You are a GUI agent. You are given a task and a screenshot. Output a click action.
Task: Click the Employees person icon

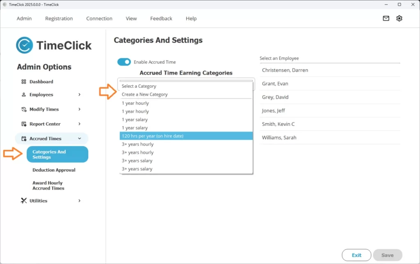(x=24, y=95)
